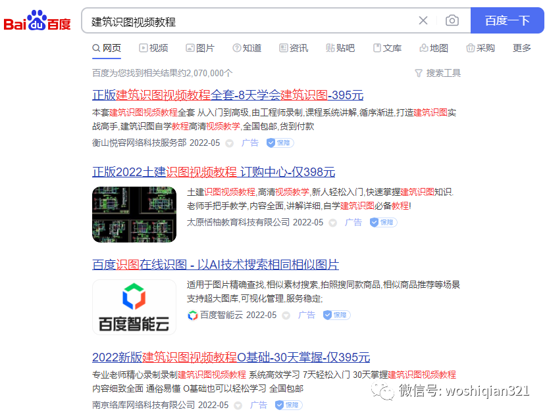Click the 百度一下 search button

click(508, 20)
